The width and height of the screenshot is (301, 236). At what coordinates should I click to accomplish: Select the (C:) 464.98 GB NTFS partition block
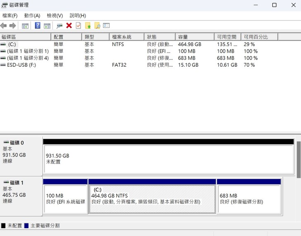152,199
